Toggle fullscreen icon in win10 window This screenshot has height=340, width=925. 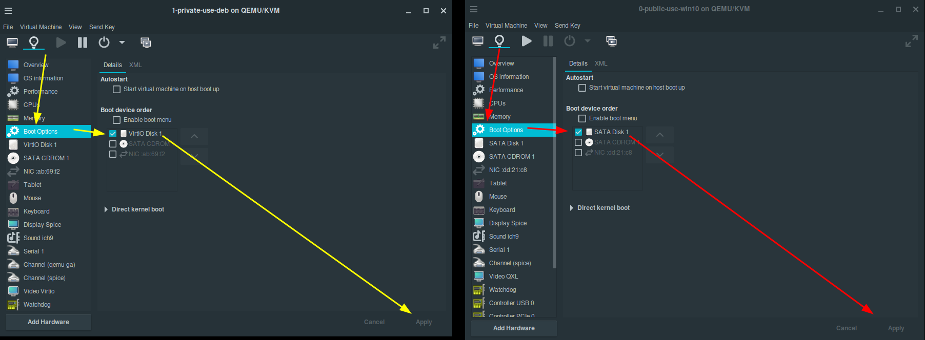pyautogui.click(x=912, y=41)
